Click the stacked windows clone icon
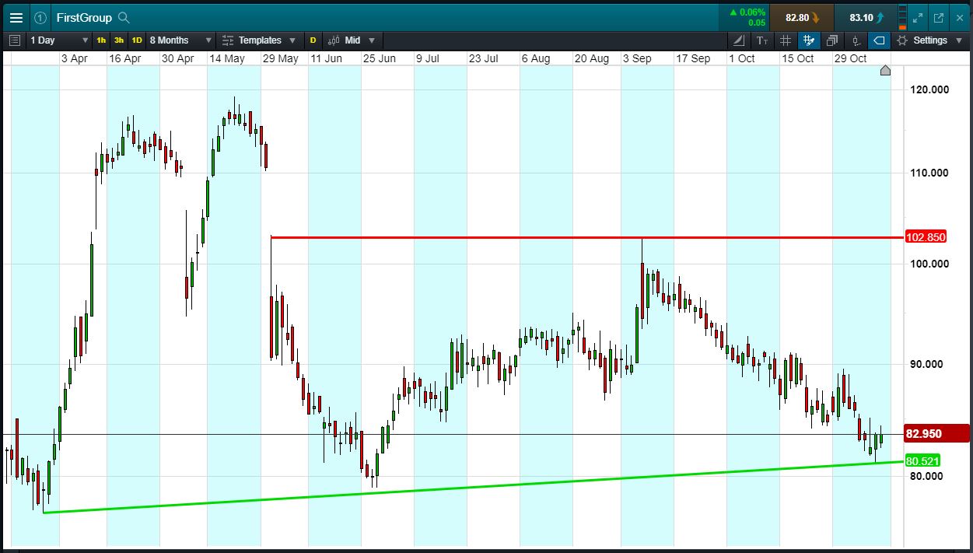973x553 pixels. pyautogui.click(x=832, y=40)
